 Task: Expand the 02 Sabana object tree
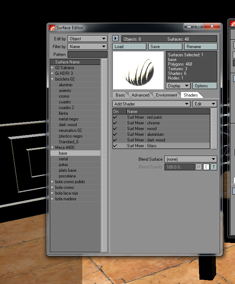(x=53, y=68)
